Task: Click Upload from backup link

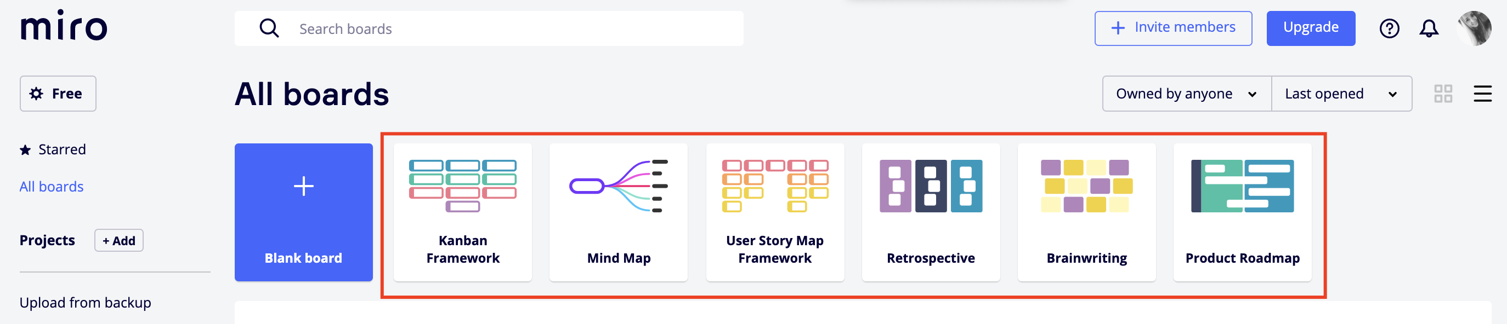Action: 86,303
